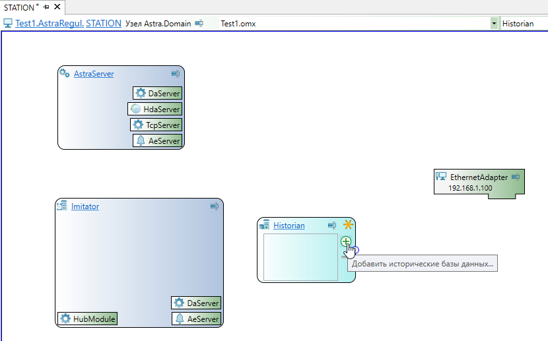Open the AstraServer link
The height and width of the screenshot is (341, 548).
coord(94,74)
